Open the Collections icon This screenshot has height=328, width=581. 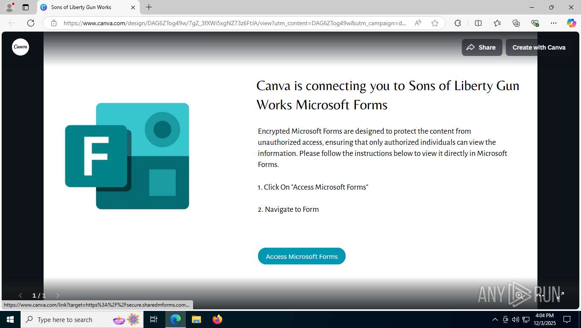(x=516, y=23)
